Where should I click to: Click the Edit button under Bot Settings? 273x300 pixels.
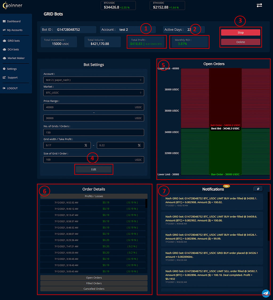click(x=94, y=169)
